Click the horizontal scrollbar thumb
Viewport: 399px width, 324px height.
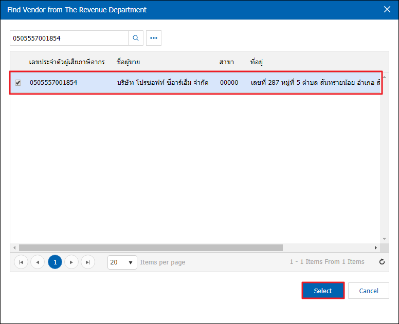[x=151, y=247]
